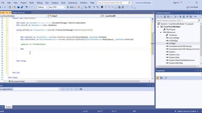
Task: Select the AcDbMgd reference
Action: pos(173,40)
